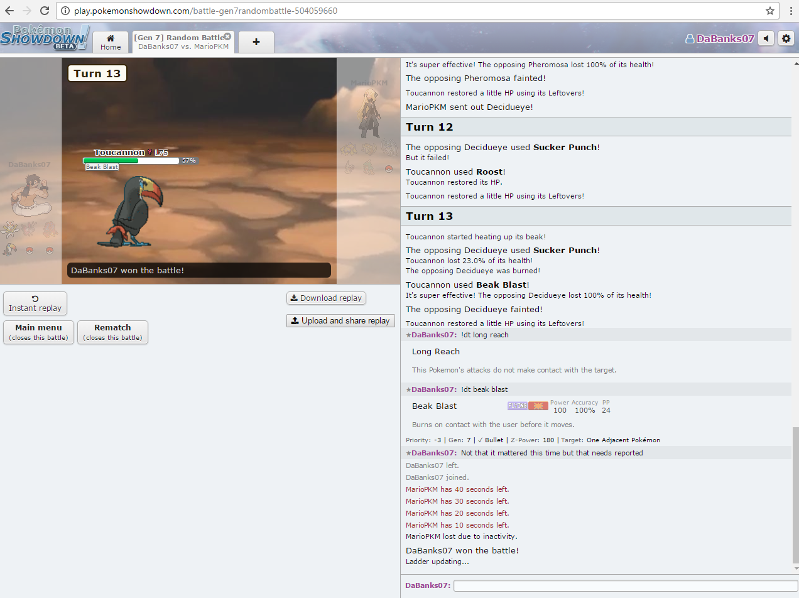Click 'The opposing Pheromosa fainted!' log line
Image resolution: width=799 pixels, height=598 pixels.
pos(476,79)
